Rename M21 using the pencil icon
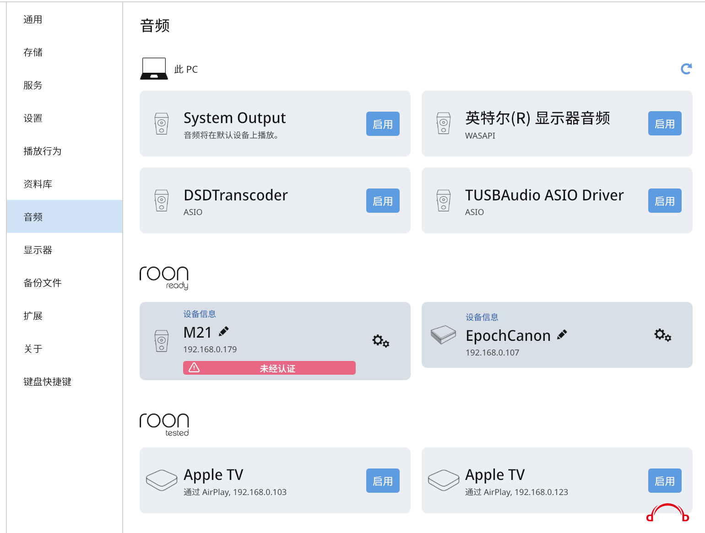This screenshot has width=705, height=533. (x=224, y=331)
